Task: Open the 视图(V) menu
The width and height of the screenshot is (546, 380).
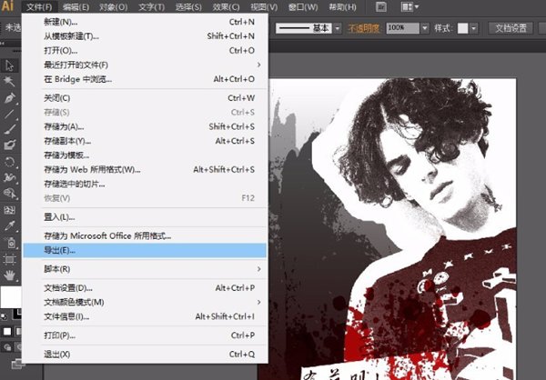Action: 264,7
